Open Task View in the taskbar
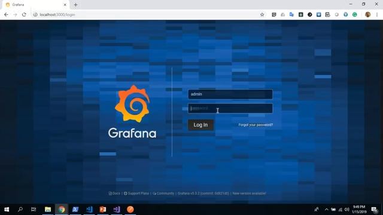Image resolution: width=383 pixels, height=215 pixels. pos(34,210)
